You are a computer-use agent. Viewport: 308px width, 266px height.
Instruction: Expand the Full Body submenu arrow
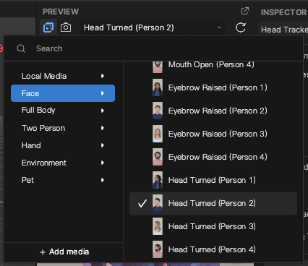(x=103, y=111)
